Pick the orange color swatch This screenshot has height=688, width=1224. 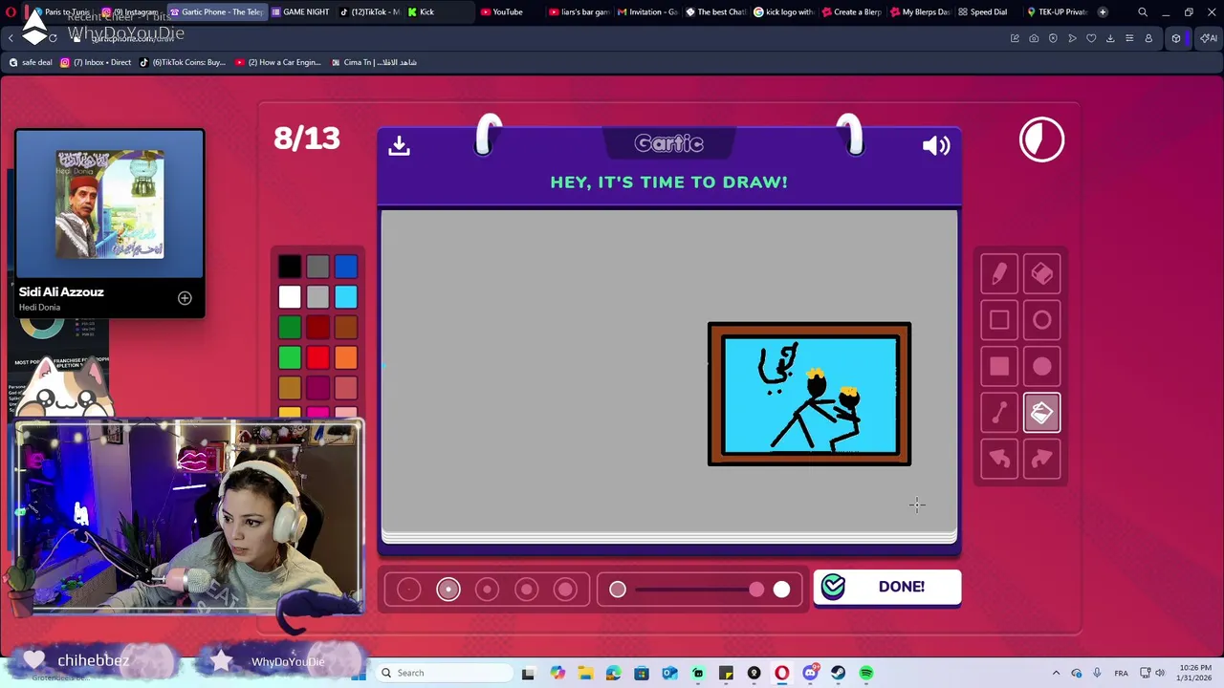tap(346, 358)
